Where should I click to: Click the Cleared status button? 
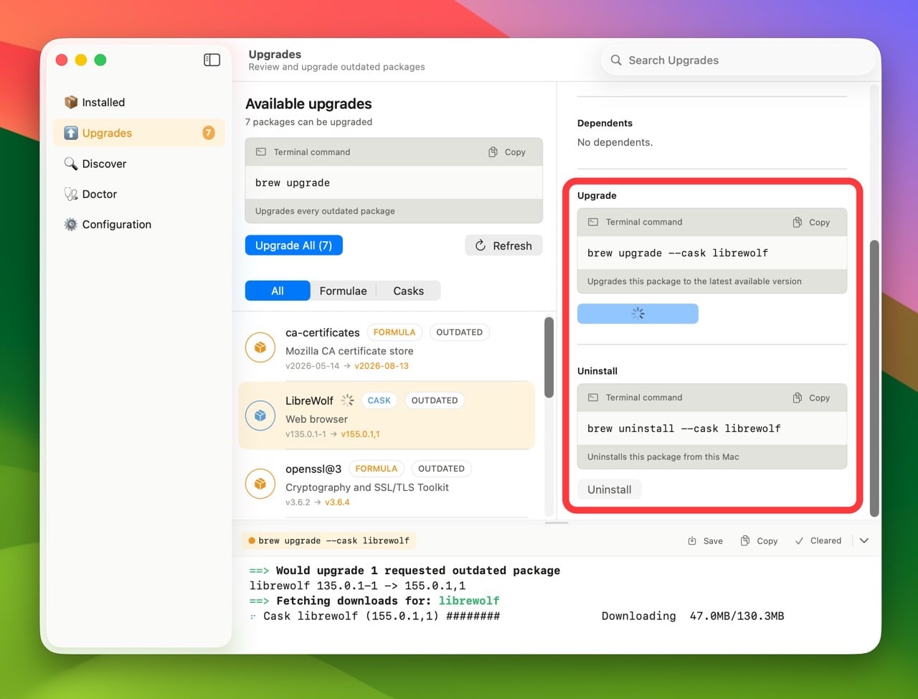click(818, 541)
